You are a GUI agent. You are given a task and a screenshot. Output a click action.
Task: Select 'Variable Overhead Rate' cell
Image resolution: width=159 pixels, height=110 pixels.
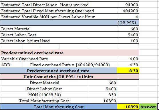(x=59, y=59)
